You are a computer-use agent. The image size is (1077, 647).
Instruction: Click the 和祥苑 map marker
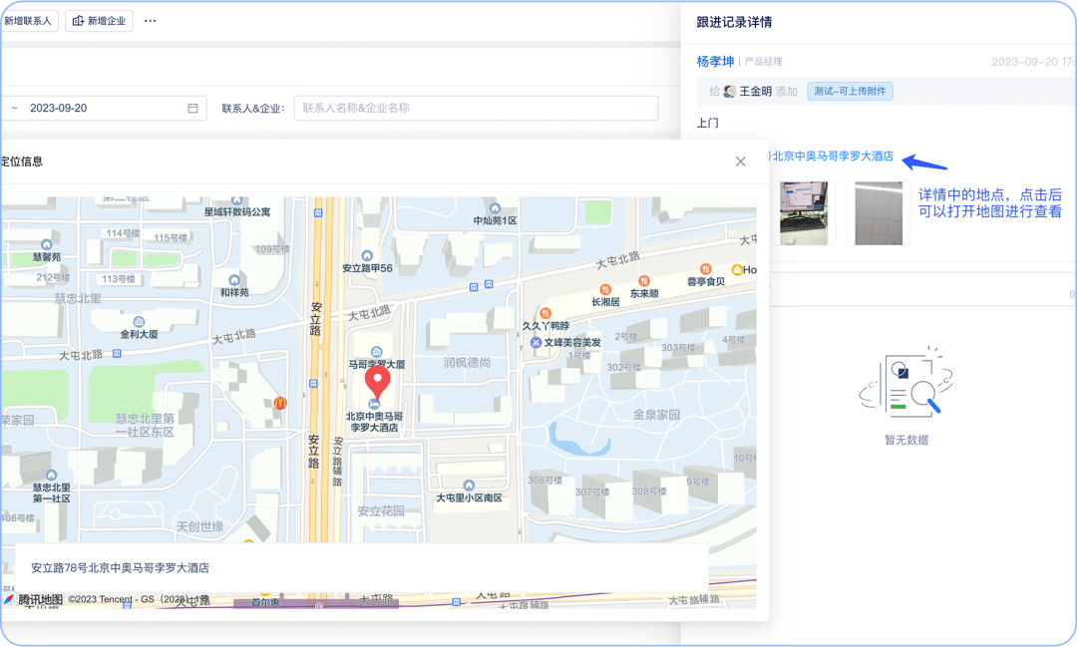[x=234, y=280]
